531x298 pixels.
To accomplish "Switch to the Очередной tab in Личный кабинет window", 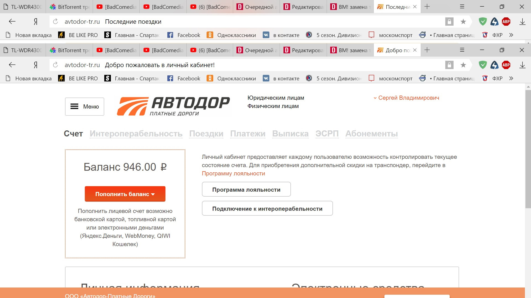I will coord(256,50).
